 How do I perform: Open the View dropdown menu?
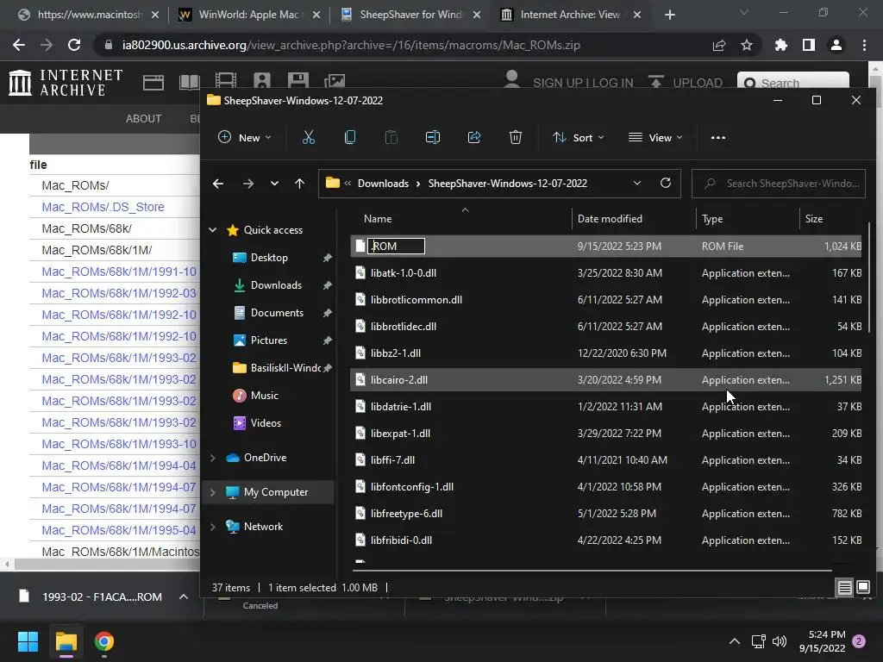pos(655,137)
